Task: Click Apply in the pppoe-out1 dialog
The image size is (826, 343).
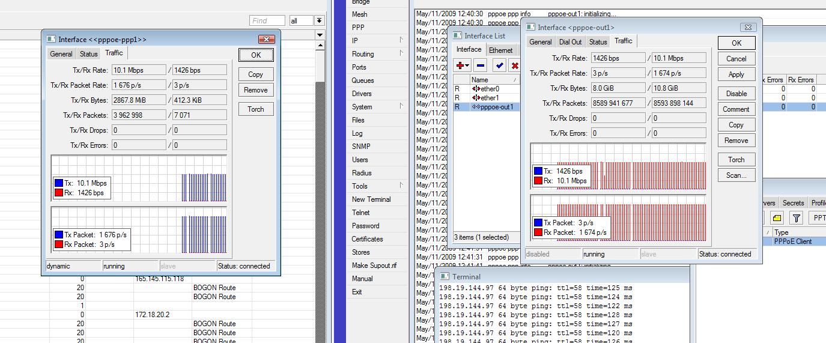Action: coord(736,74)
